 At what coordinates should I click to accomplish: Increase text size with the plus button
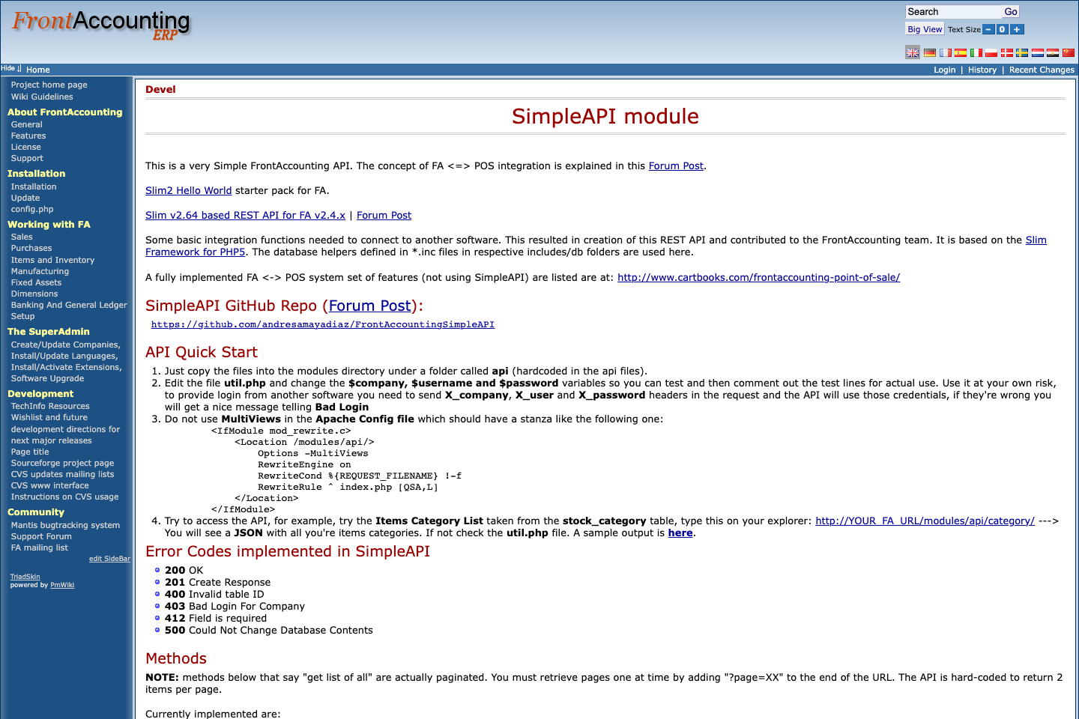tap(1017, 28)
